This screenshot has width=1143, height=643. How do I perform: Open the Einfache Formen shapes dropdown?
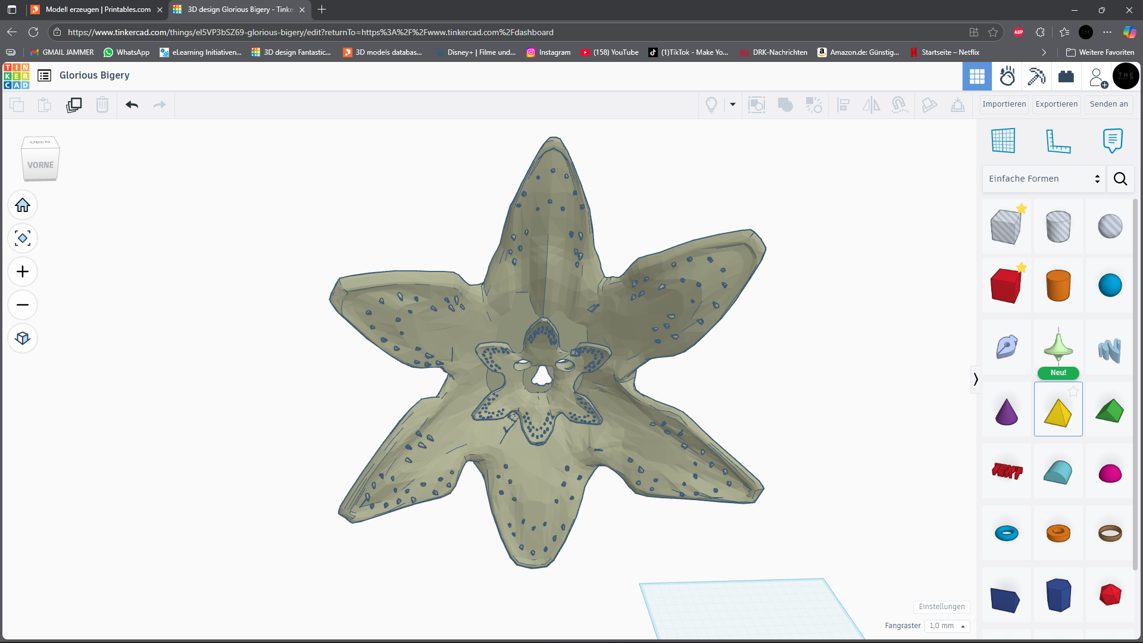click(1044, 179)
